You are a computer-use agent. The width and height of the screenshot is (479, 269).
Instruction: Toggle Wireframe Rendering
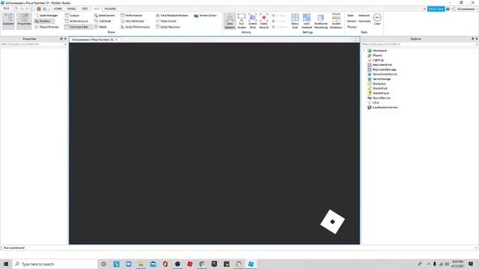(321, 21)
